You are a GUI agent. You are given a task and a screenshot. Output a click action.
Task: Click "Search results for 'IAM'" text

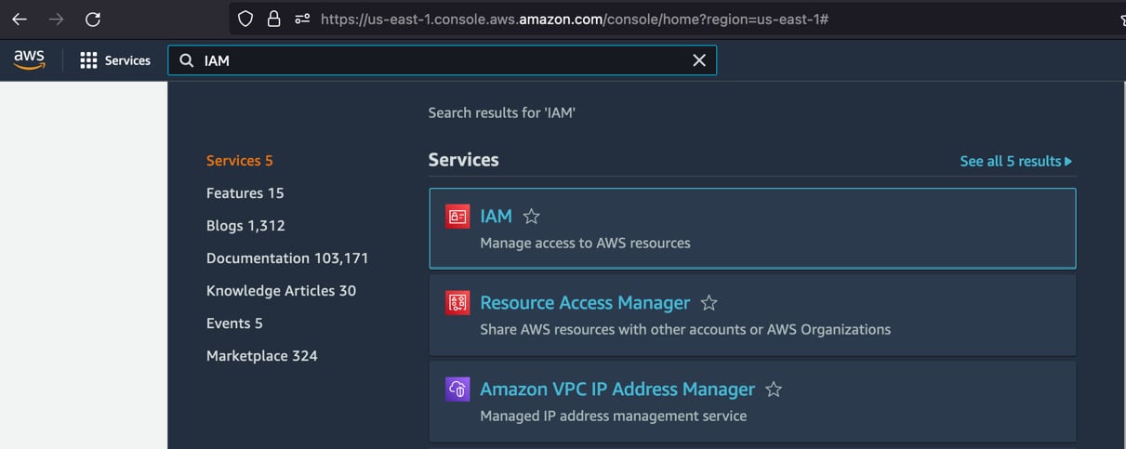coord(502,112)
